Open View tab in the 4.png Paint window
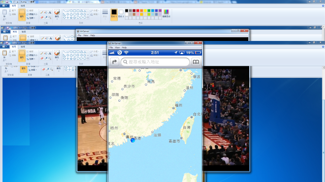The image size is (325, 182). [23, 47]
